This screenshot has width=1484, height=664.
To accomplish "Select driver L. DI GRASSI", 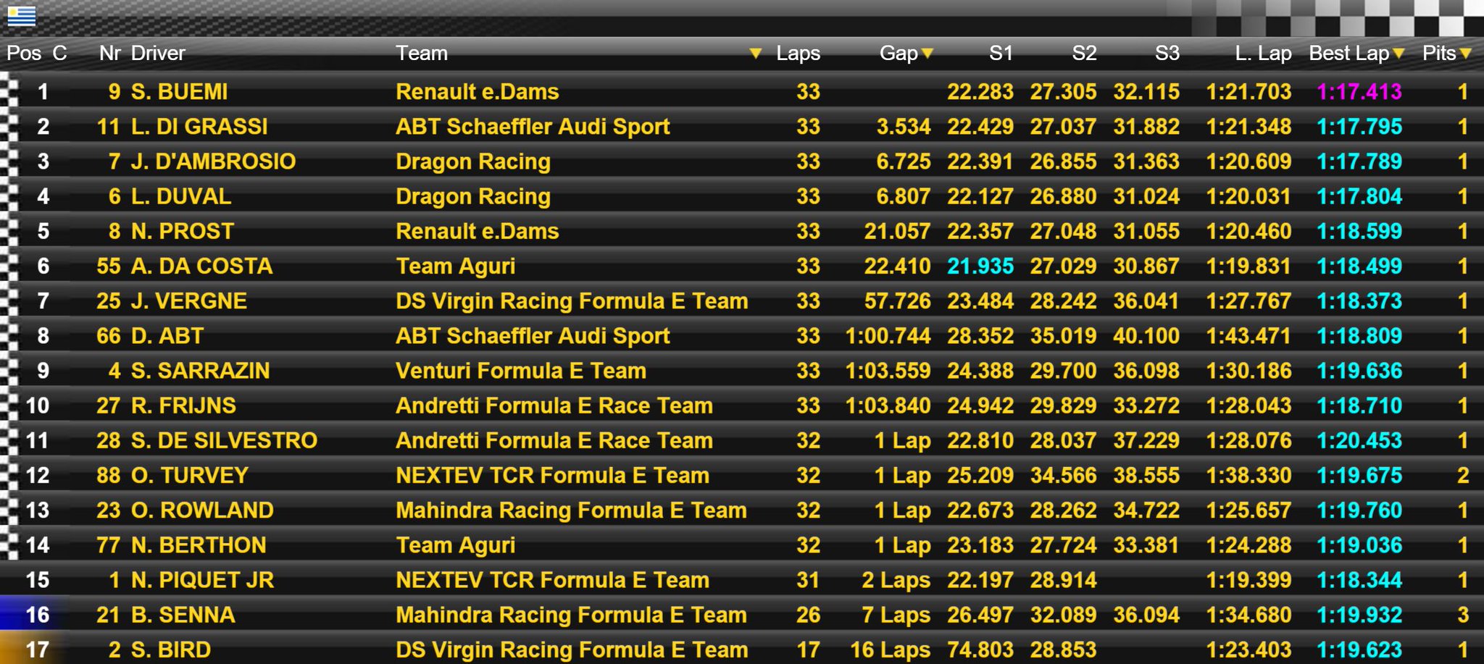I will point(199,127).
